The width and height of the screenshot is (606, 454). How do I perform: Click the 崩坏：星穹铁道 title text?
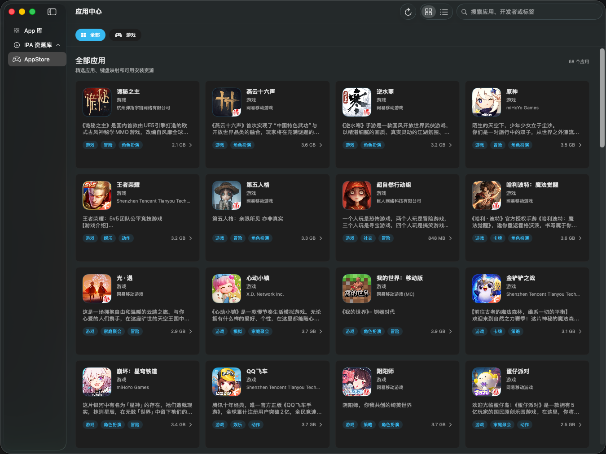tap(137, 372)
